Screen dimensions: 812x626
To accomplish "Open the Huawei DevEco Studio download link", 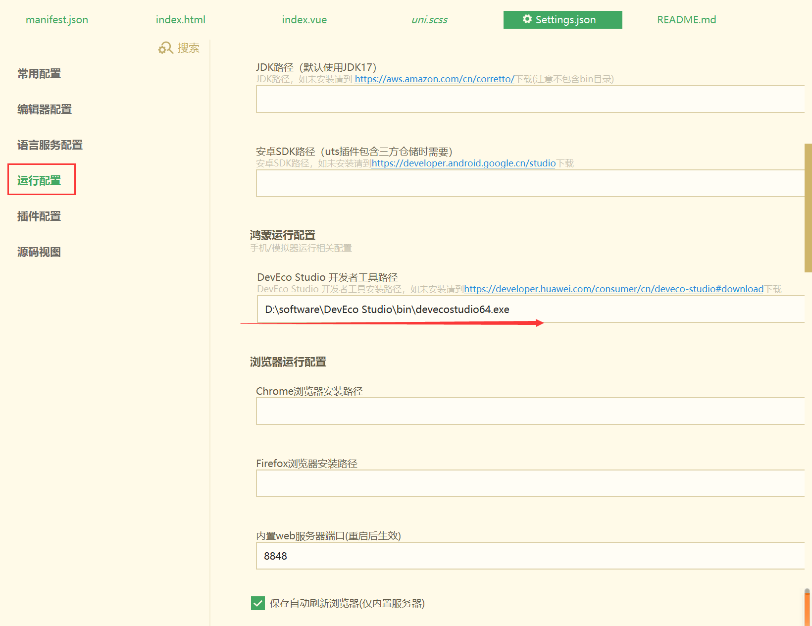I will pyautogui.click(x=613, y=289).
